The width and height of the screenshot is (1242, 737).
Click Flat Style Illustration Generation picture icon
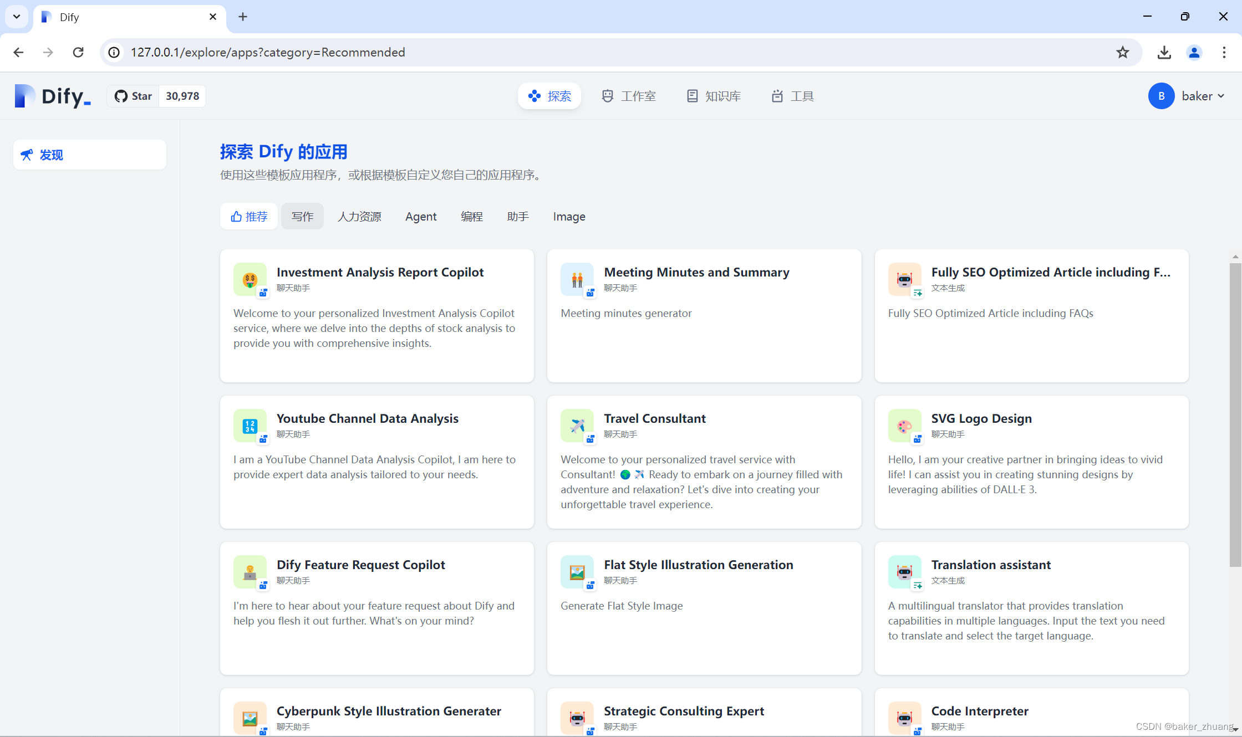point(577,572)
